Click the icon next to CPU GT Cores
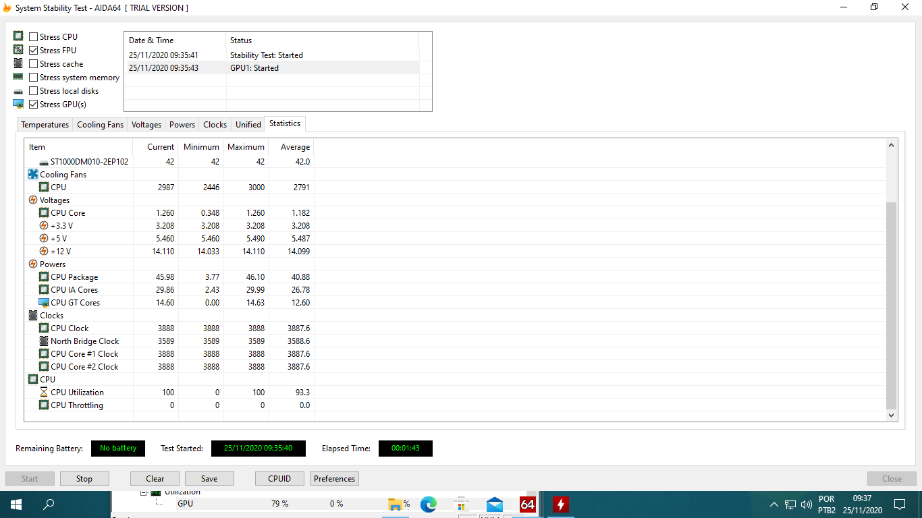This screenshot has height=518, width=922. 44,302
